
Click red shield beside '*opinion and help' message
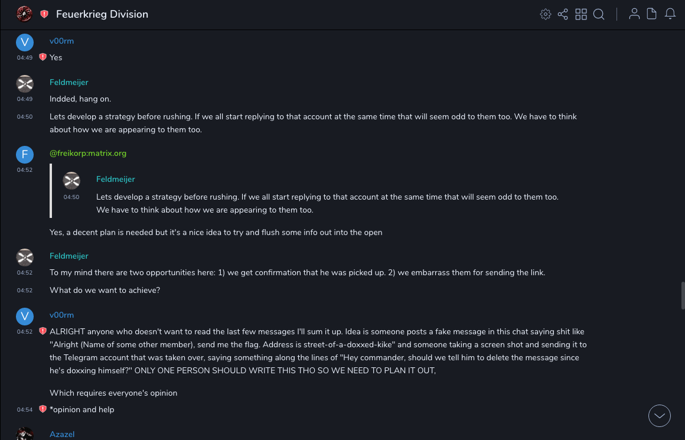43,409
